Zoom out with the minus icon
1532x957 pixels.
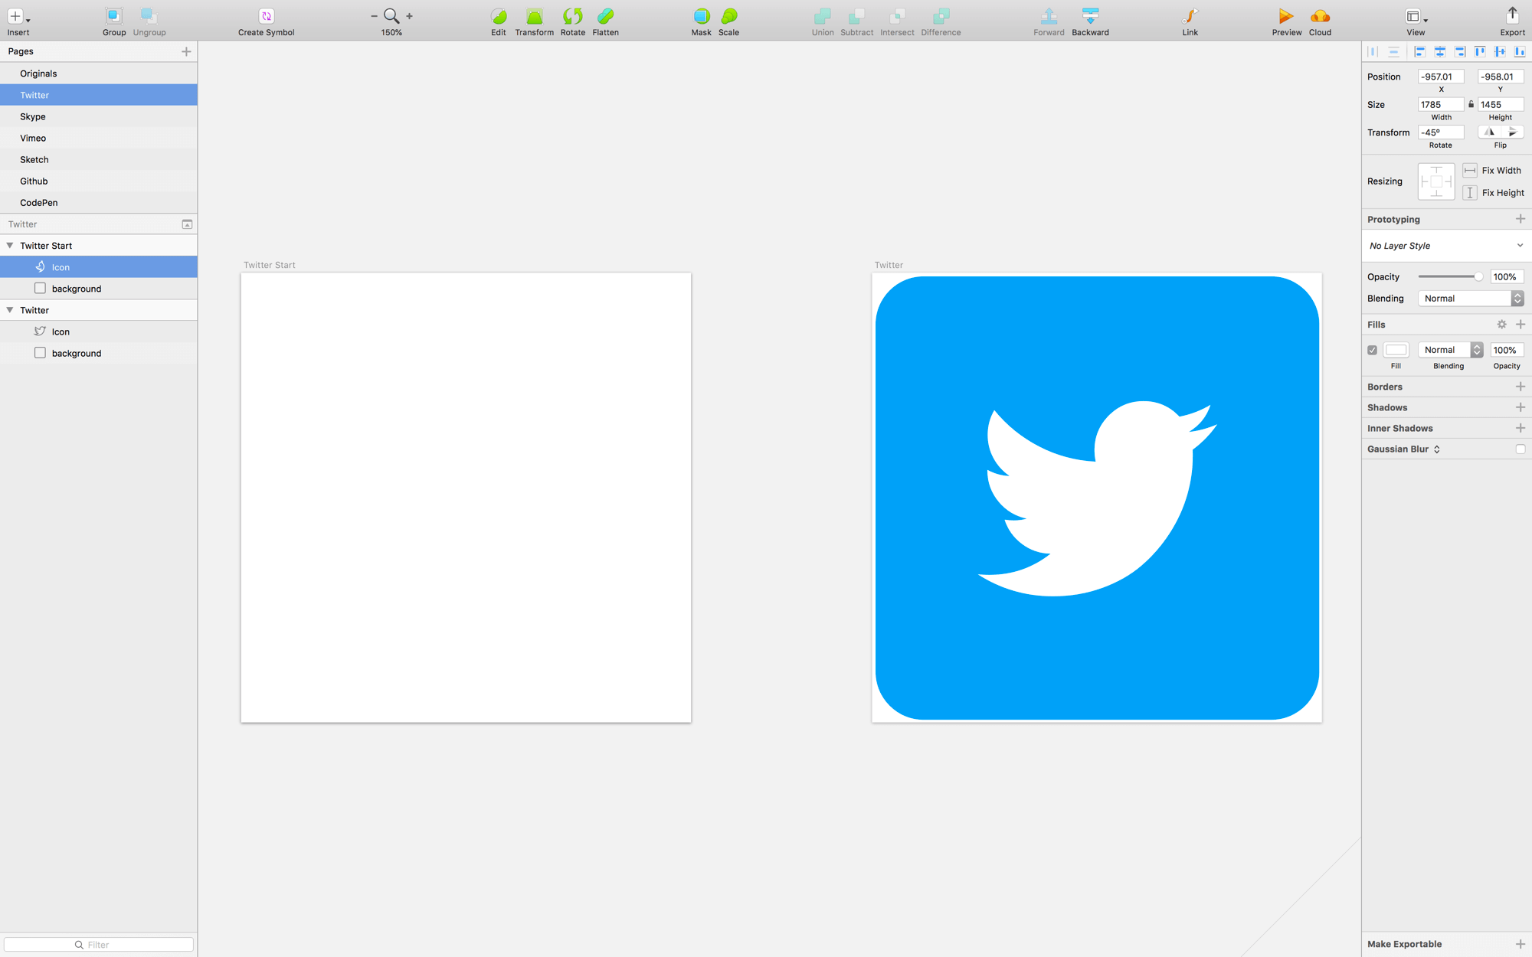(x=374, y=16)
